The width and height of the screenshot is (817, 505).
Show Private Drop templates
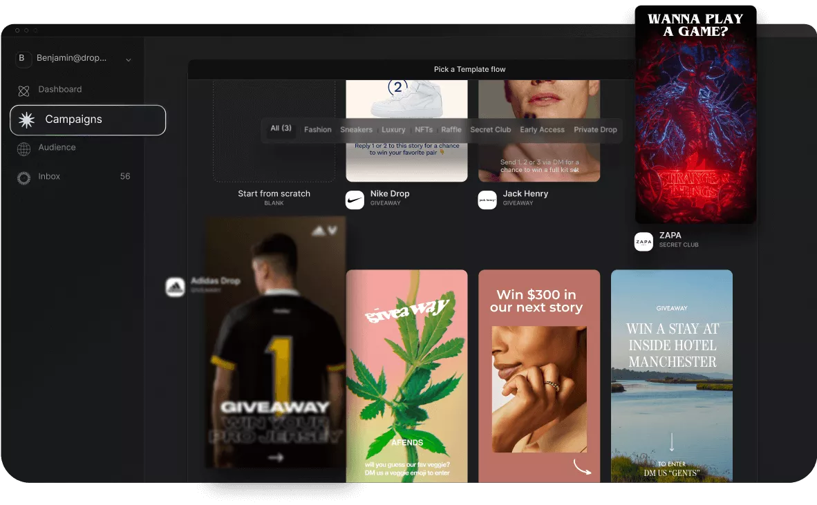[x=595, y=130]
